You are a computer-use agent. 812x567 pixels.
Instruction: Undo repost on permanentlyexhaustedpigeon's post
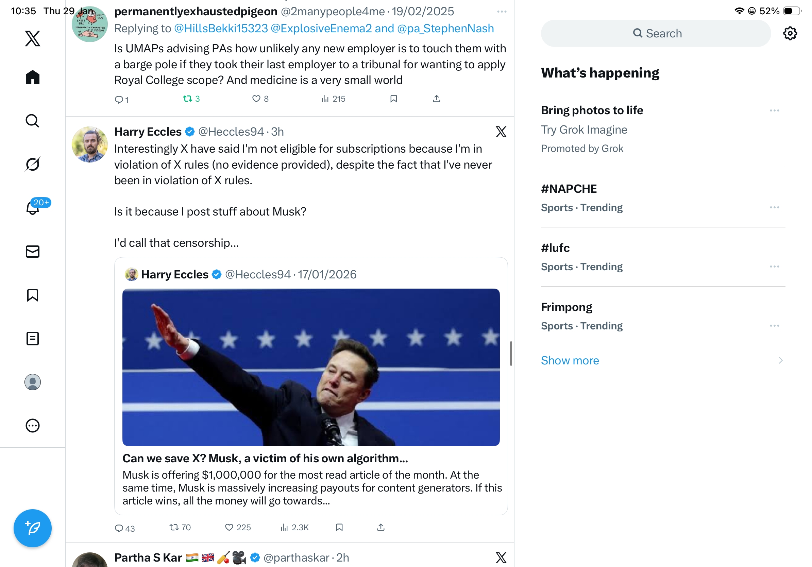tap(187, 99)
